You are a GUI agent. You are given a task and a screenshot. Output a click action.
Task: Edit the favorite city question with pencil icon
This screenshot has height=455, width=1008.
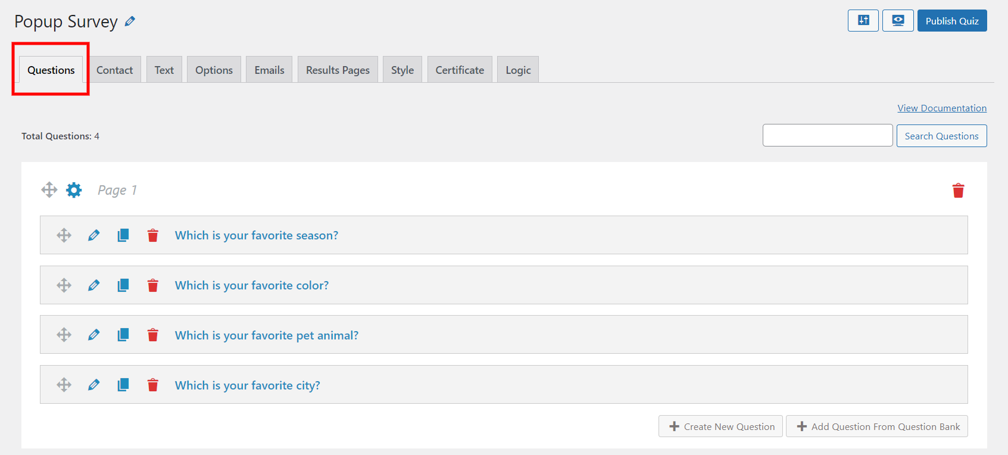point(93,385)
